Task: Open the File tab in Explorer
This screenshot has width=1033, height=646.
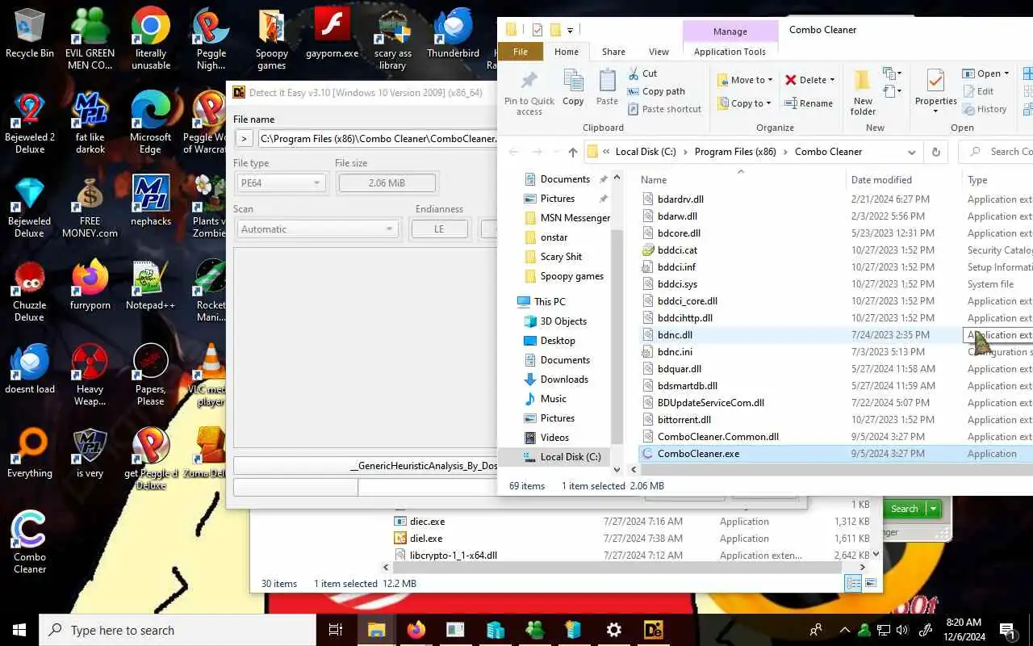Action: [521, 52]
